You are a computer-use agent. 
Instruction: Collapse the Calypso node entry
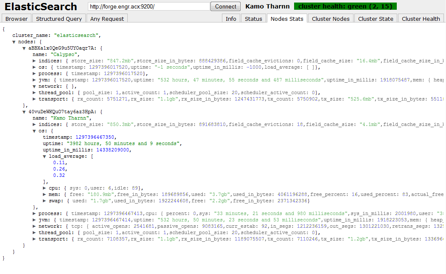(x=25, y=48)
